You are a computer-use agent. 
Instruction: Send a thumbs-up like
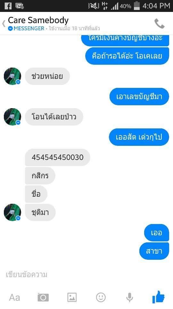tap(159, 297)
